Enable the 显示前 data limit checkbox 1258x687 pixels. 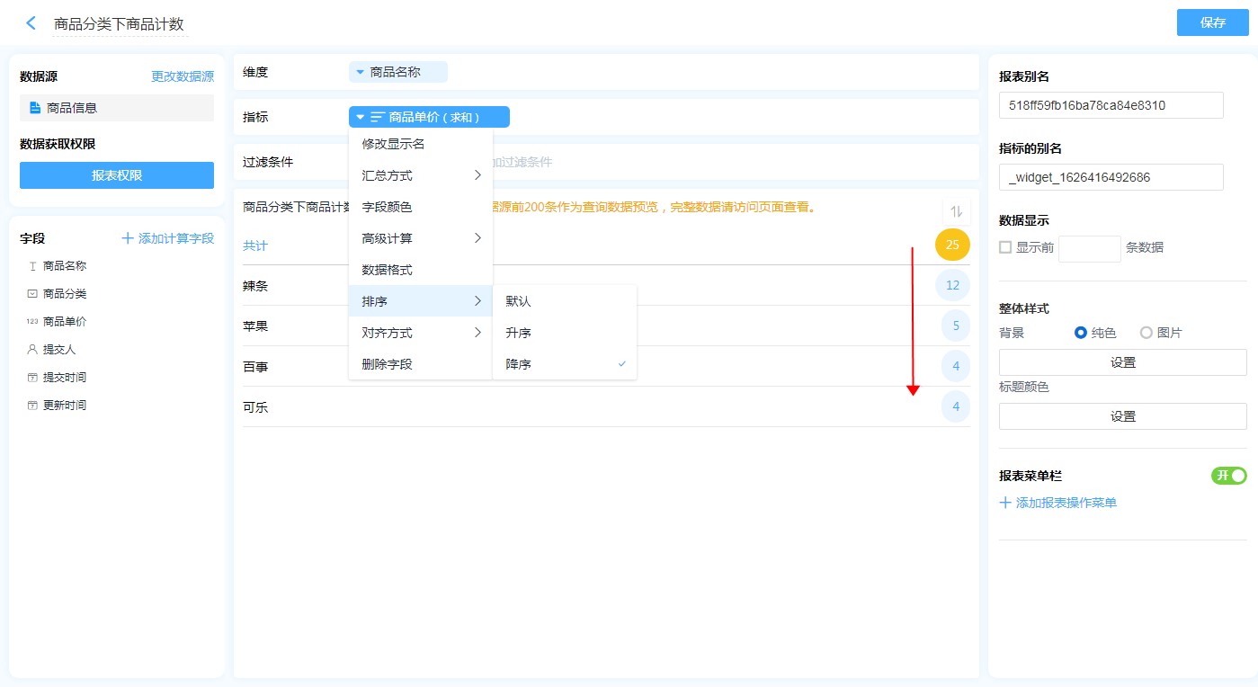1005,247
